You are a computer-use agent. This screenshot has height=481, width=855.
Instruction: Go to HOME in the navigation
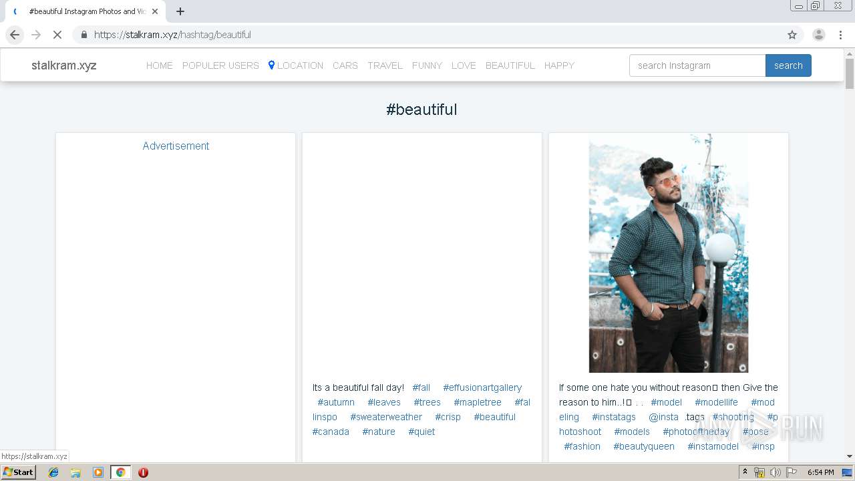(160, 65)
